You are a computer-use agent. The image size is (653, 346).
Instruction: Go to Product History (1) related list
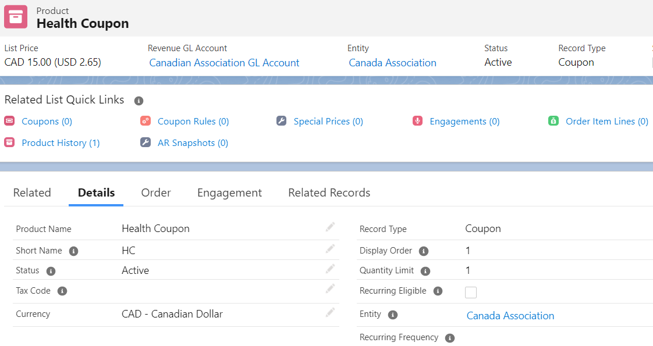coord(61,143)
